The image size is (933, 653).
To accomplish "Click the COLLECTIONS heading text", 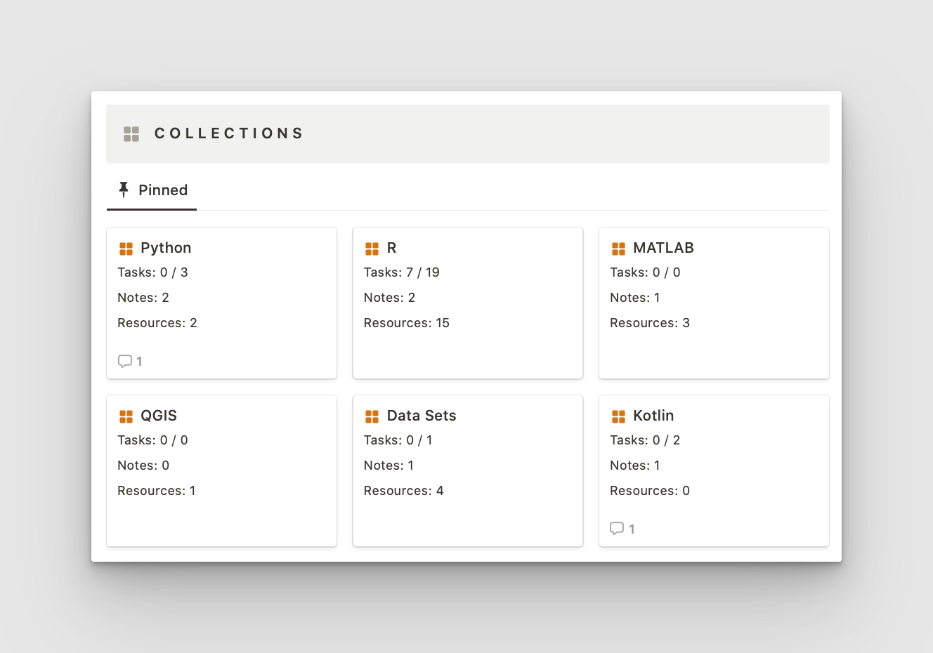I will tap(229, 133).
